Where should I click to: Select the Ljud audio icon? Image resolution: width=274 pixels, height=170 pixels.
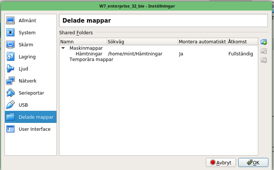11,69
